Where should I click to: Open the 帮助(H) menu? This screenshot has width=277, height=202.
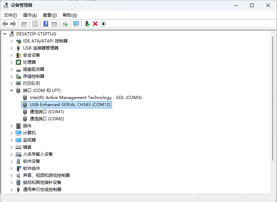pyautogui.click(x=70, y=15)
